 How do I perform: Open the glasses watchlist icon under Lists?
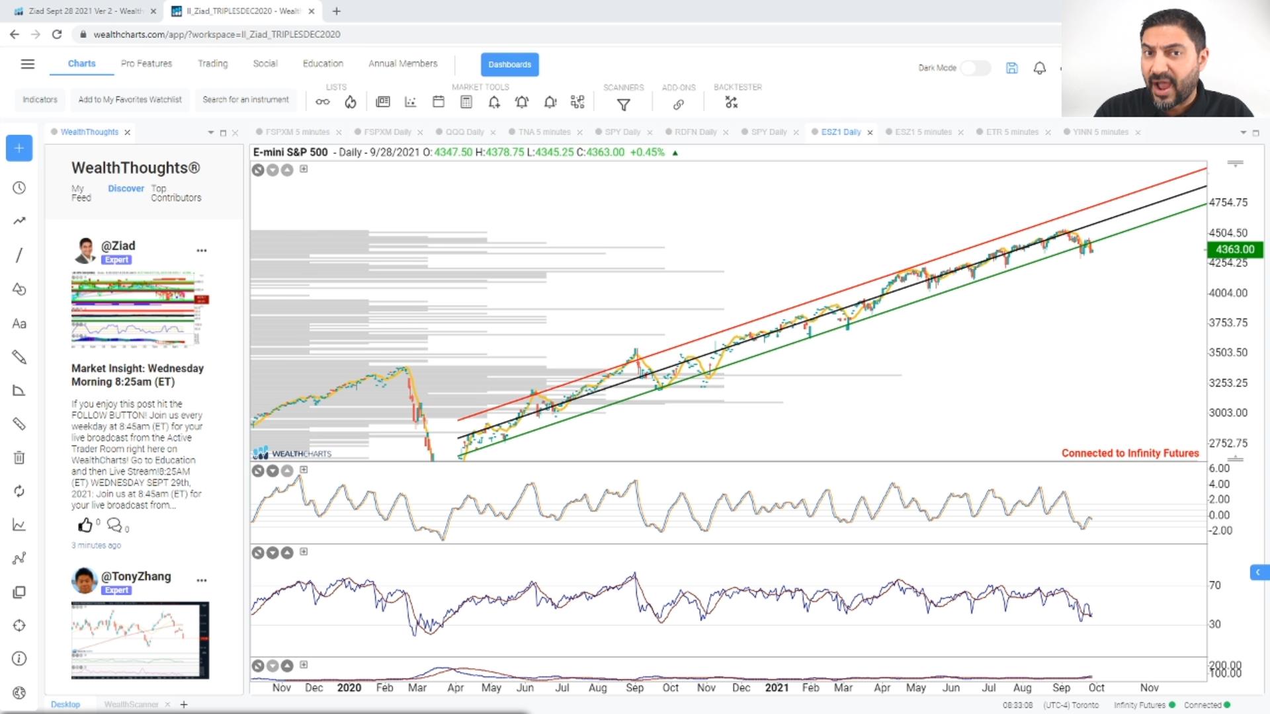tap(322, 102)
